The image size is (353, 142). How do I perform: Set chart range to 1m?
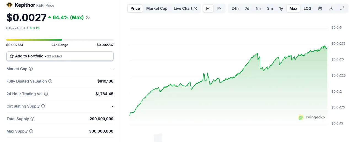point(258,9)
